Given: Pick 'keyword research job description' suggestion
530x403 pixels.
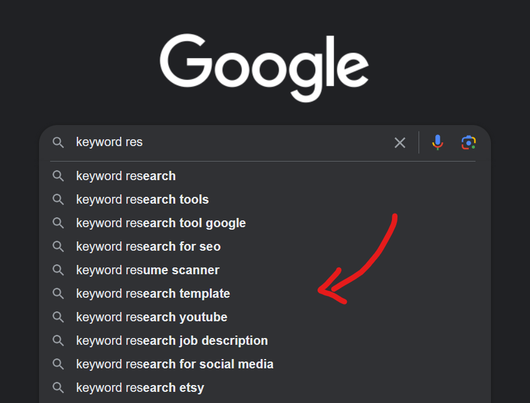Looking at the screenshot, I should (x=265, y=340).
